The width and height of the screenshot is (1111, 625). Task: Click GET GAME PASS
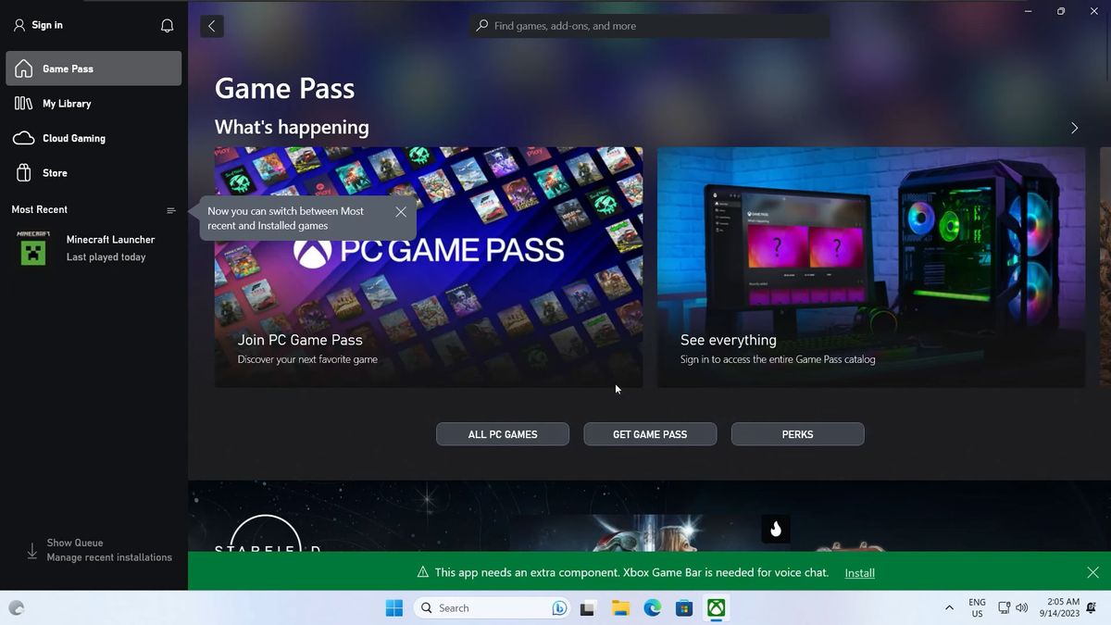coord(649,433)
